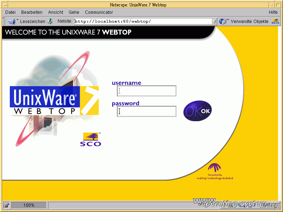
Task: Click the SCO tree logo on page
Action: click(91, 139)
